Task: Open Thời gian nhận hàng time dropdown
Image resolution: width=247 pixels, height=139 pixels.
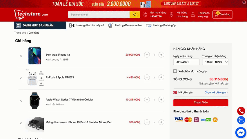Action: [215, 62]
